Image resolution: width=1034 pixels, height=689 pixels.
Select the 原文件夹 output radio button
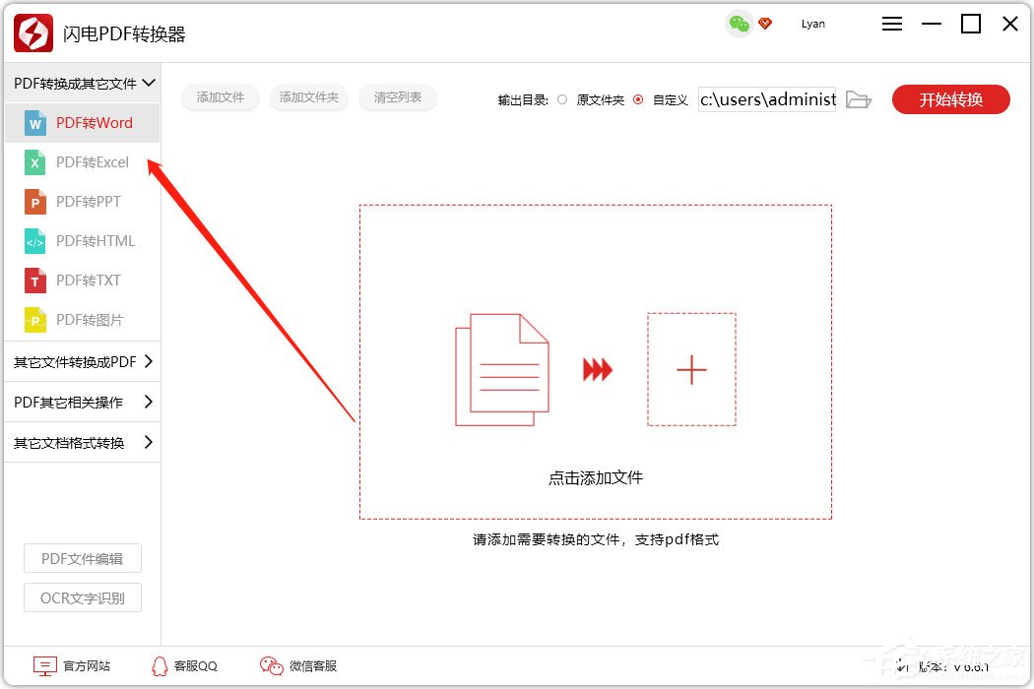(x=562, y=99)
